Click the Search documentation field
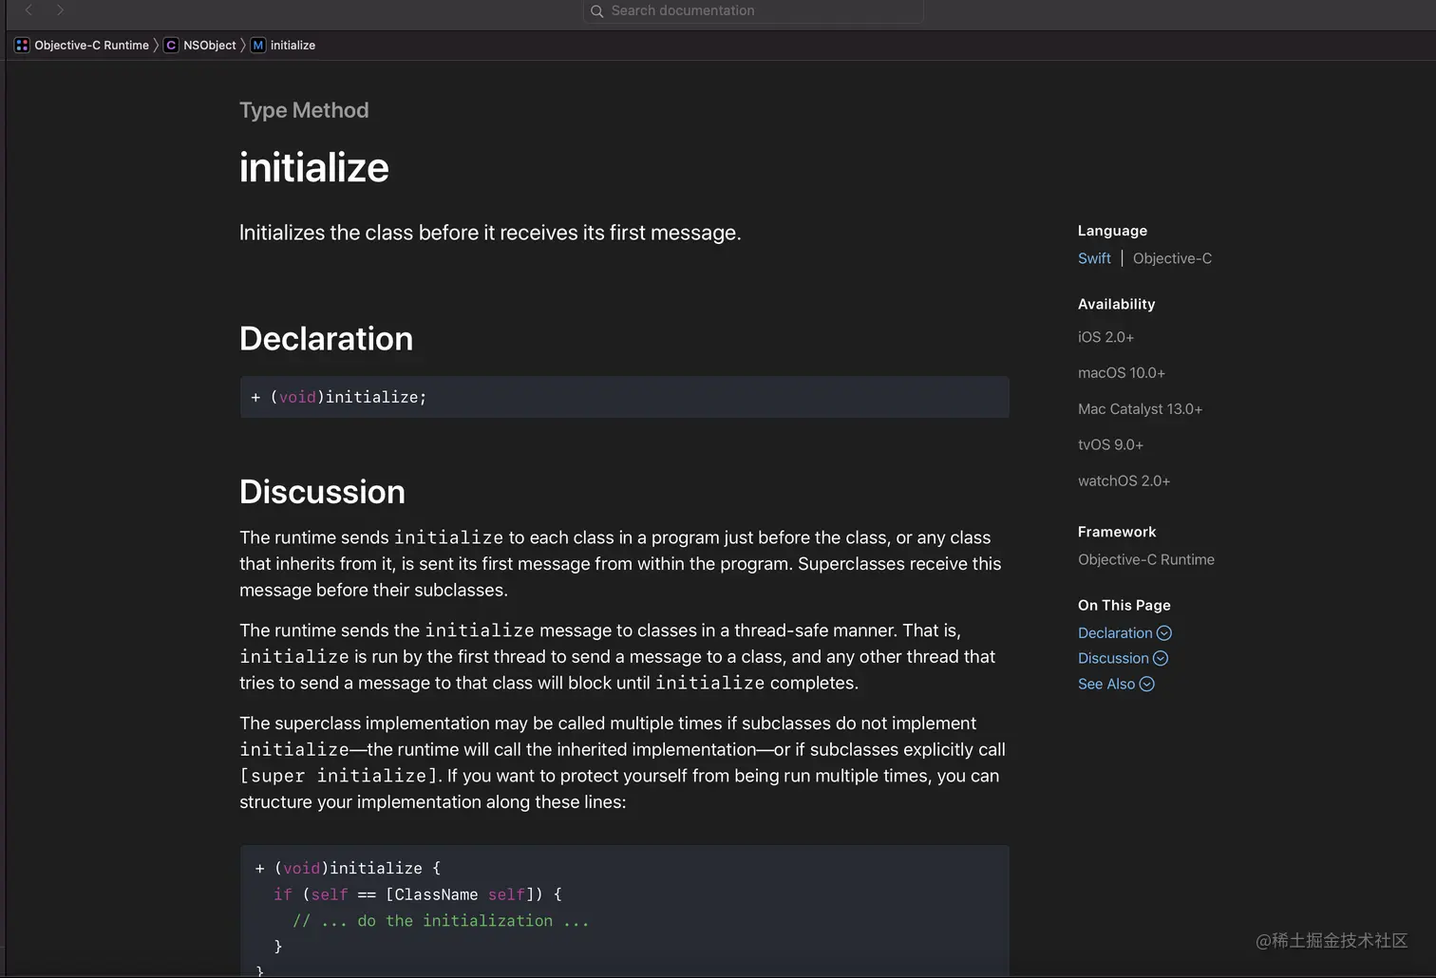 (760, 10)
